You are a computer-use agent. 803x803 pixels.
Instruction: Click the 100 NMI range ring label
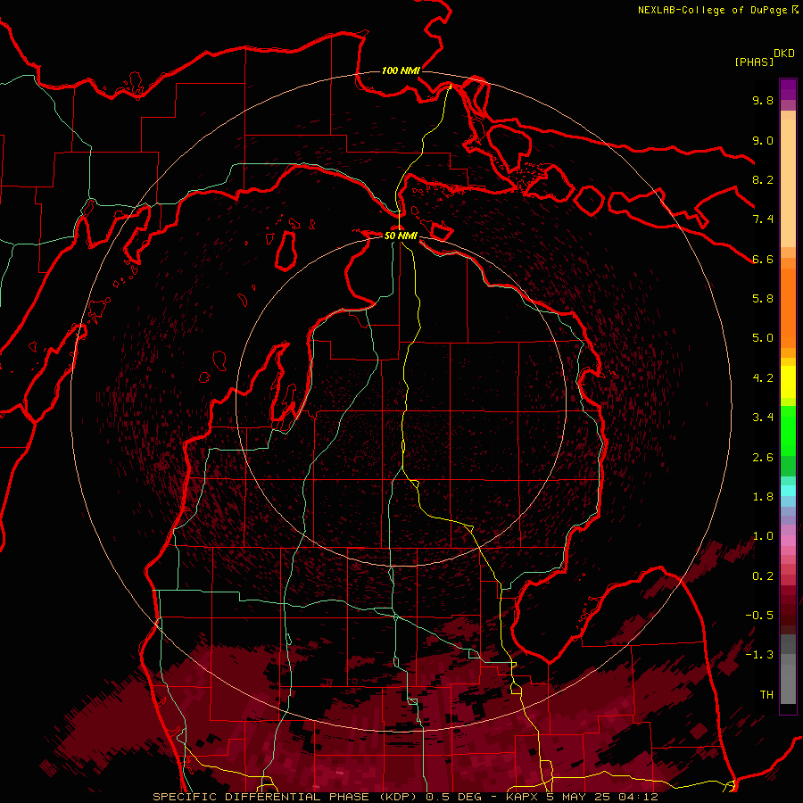(401, 70)
